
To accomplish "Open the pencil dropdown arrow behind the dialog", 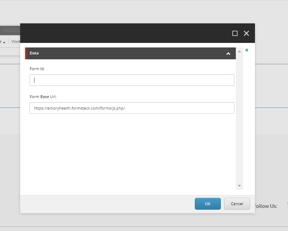I will [4, 43].
